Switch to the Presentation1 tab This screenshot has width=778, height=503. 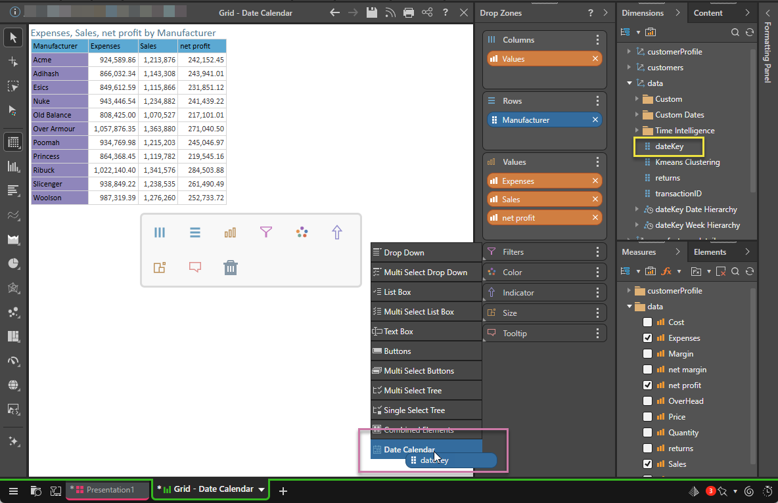(x=107, y=490)
